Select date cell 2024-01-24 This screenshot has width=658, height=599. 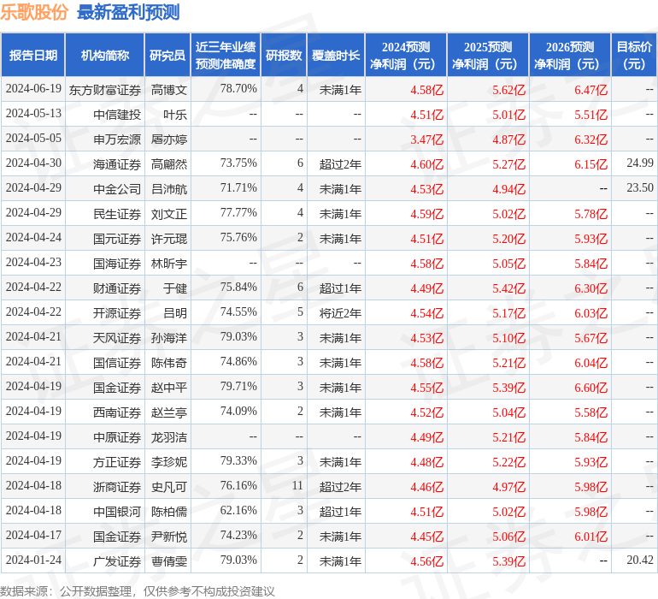33,560
